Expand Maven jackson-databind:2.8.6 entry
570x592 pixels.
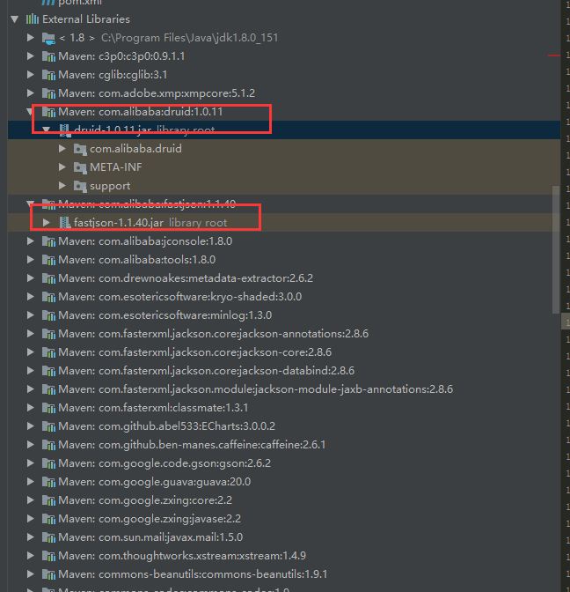(x=31, y=371)
